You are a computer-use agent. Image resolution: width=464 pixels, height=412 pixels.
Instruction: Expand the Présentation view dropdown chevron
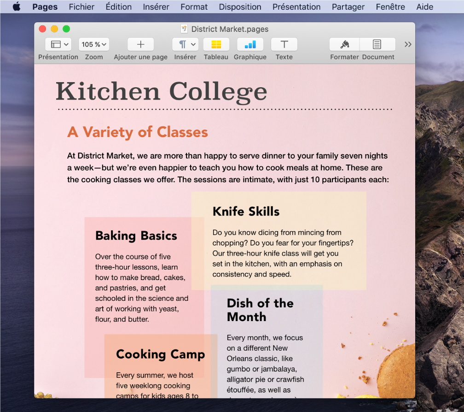(x=66, y=44)
